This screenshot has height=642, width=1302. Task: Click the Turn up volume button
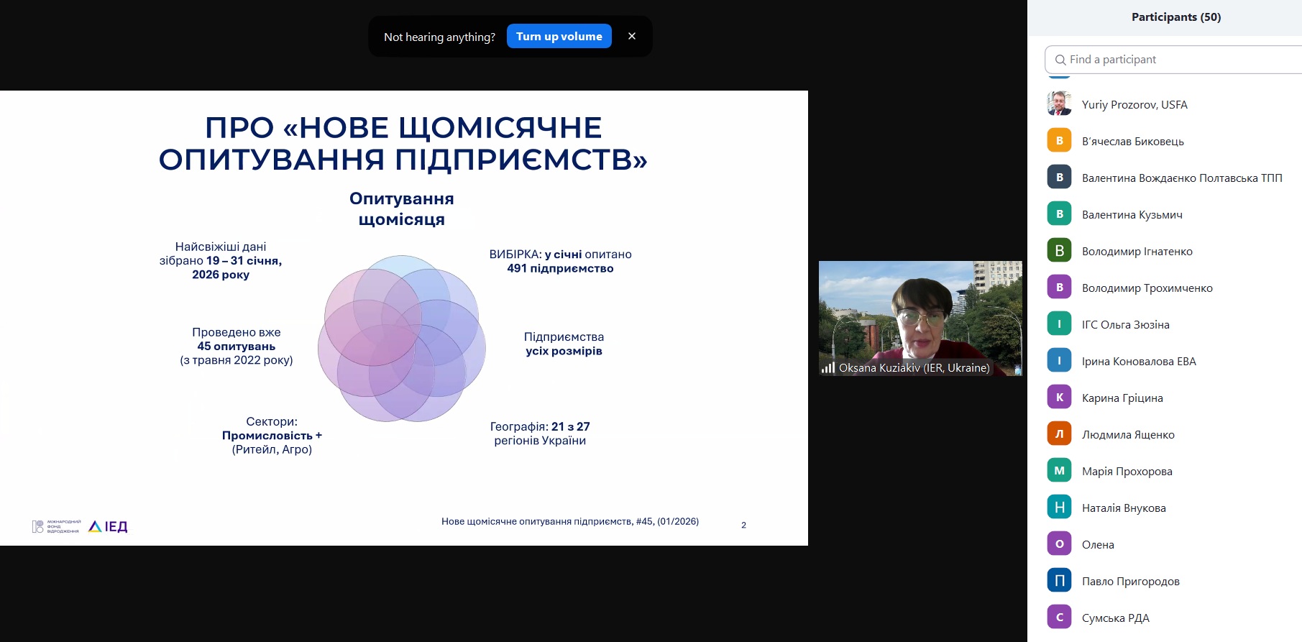(x=559, y=36)
